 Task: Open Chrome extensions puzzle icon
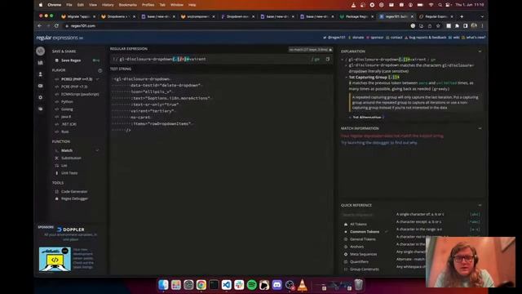click(x=457, y=25)
